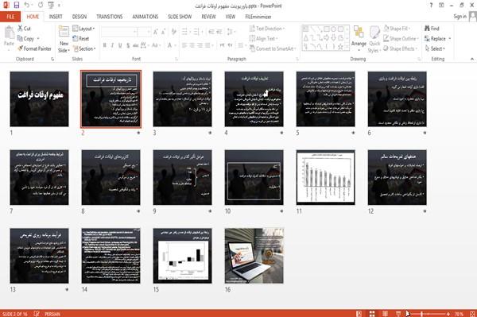Select slide 1 thumbnail
Viewport: 477px width, 317px height.
point(39,99)
